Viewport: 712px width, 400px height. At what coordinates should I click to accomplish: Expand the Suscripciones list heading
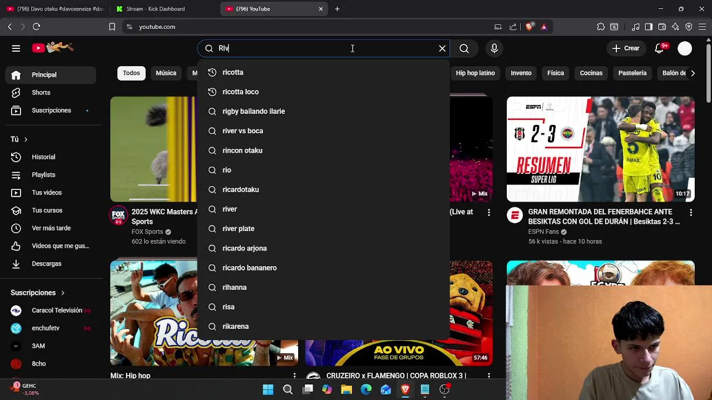tap(37, 292)
